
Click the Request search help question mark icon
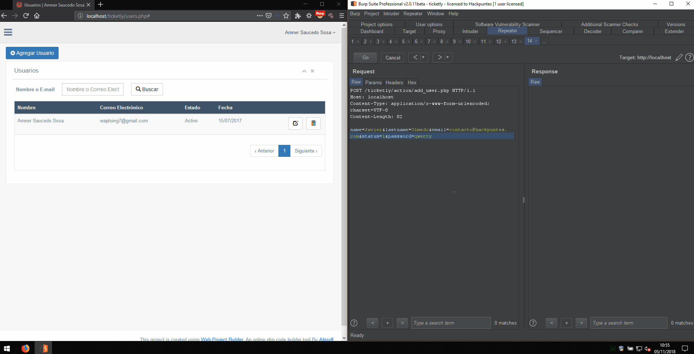coord(354,323)
